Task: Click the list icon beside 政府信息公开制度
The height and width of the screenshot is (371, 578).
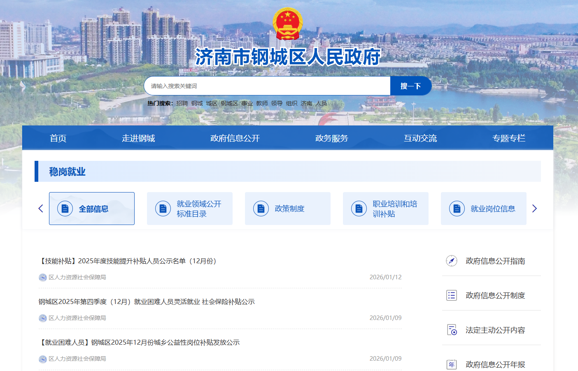Action: coord(452,295)
